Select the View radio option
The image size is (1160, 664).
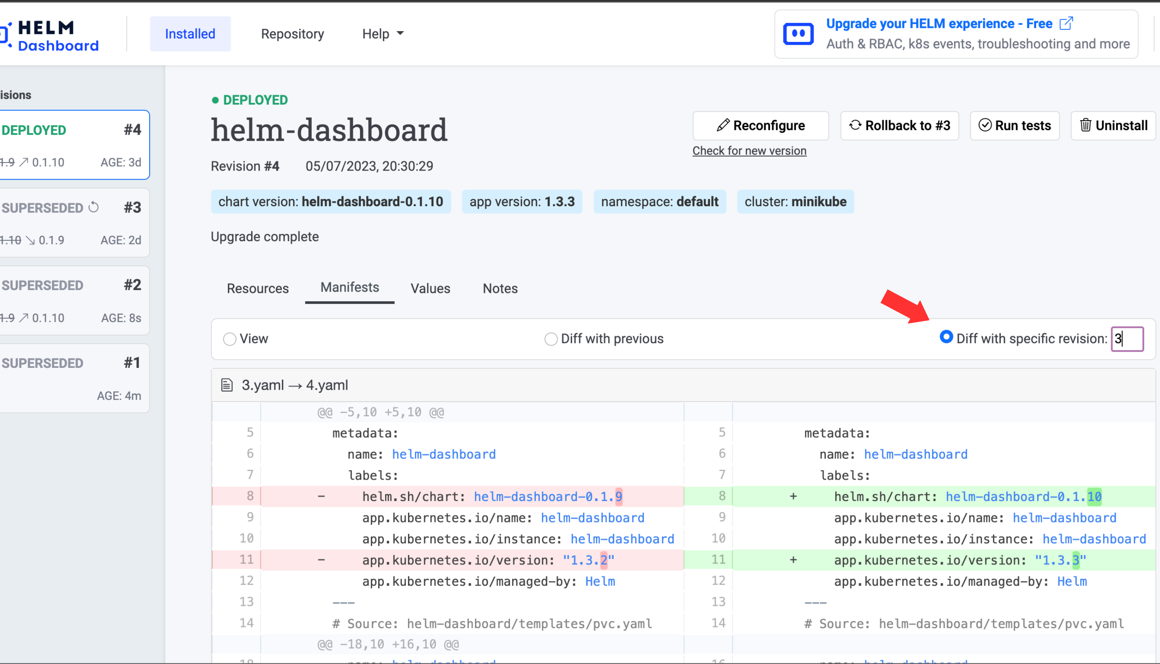pyautogui.click(x=230, y=339)
